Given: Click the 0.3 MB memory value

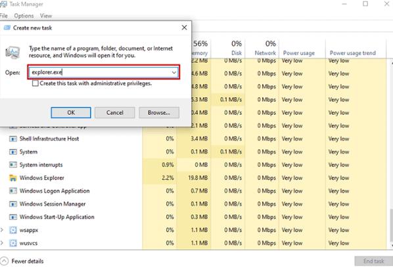Looking at the screenshot, I should tap(199, 217).
